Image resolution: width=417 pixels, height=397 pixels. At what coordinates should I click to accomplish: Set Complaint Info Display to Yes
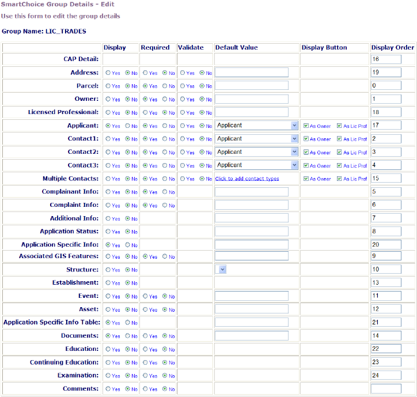(x=108, y=205)
